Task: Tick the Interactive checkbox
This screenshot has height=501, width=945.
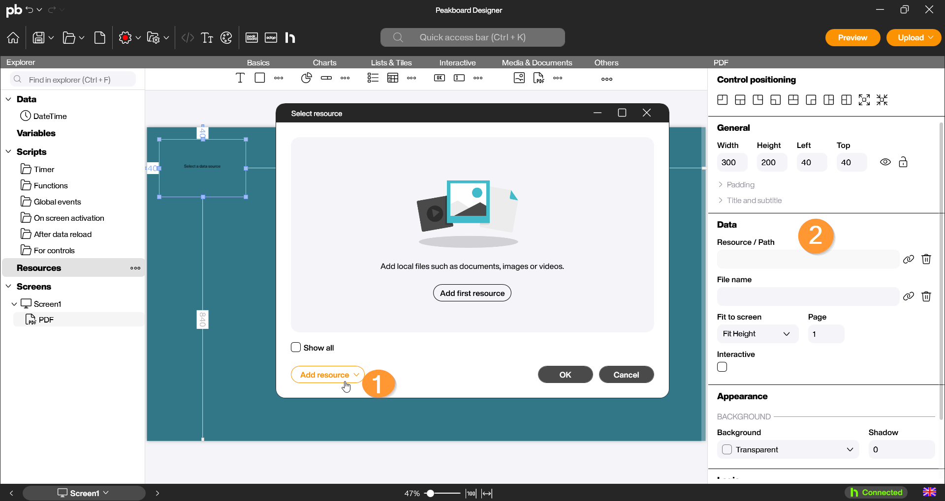Action: 722,367
